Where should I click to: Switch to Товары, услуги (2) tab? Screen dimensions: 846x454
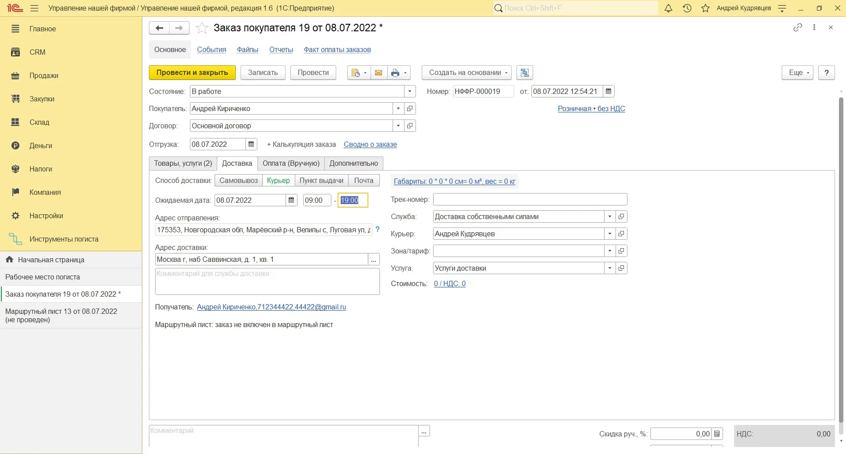pyautogui.click(x=183, y=163)
